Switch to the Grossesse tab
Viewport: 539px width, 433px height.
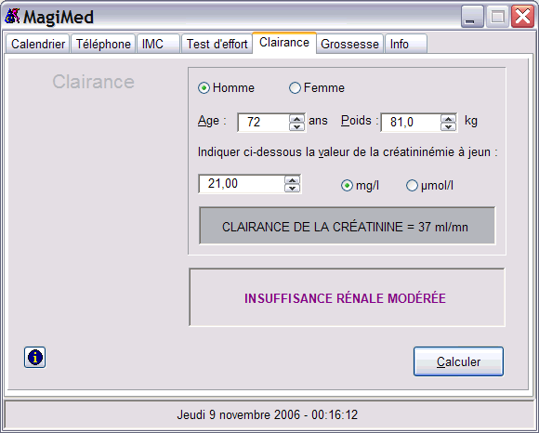[x=349, y=44]
